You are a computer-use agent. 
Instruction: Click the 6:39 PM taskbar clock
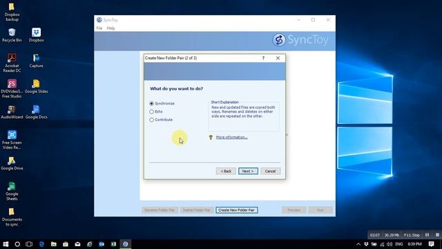coord(414,244)
